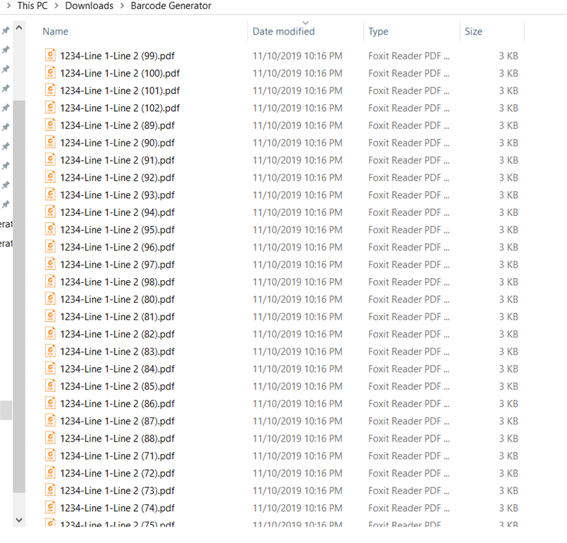Click the Foxit PDF icon beside 1234-Line 1-Line 2 (71).pdf
The image size is (567, 543).
coord(50,455)
